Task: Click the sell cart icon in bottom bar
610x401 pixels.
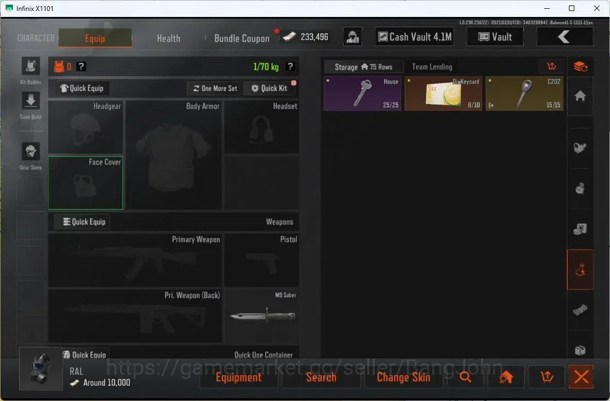Action: point(546,377)
